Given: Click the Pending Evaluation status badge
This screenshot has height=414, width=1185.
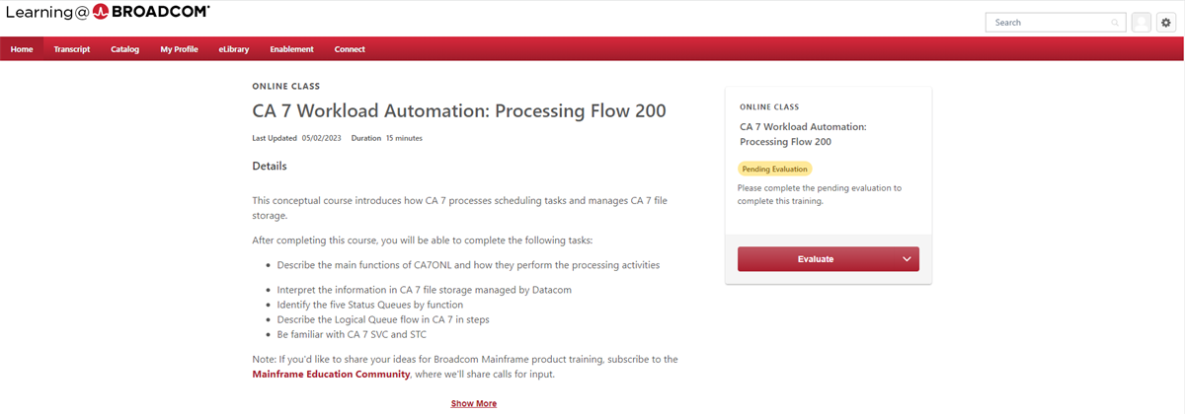Looking at the screenshot, I should pos(775,169).
